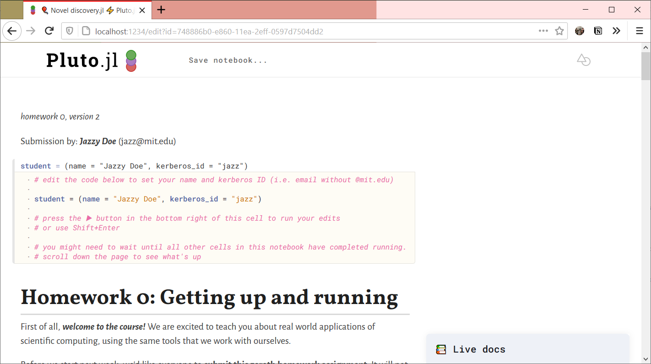The height and width of the screenshot is (364, 651).
Task: Minimize the browser window
Action: point(585,10)
